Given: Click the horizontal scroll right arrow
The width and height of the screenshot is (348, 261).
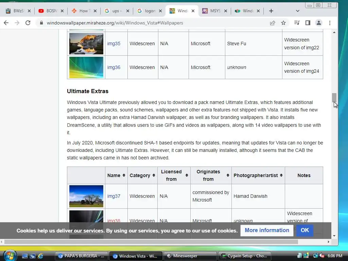Looking at the screenshot, I should click(x=329, y=242).
